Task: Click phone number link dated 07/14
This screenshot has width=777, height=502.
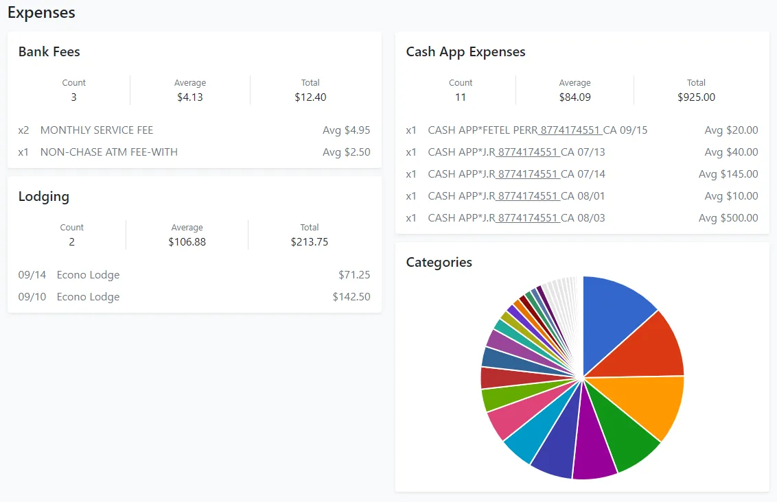Action: (x=528, y=174)
